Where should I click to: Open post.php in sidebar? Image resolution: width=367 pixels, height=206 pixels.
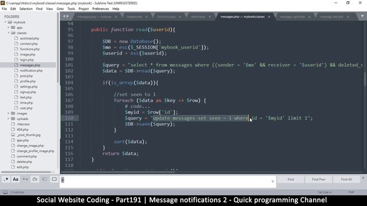pos(26,76)
